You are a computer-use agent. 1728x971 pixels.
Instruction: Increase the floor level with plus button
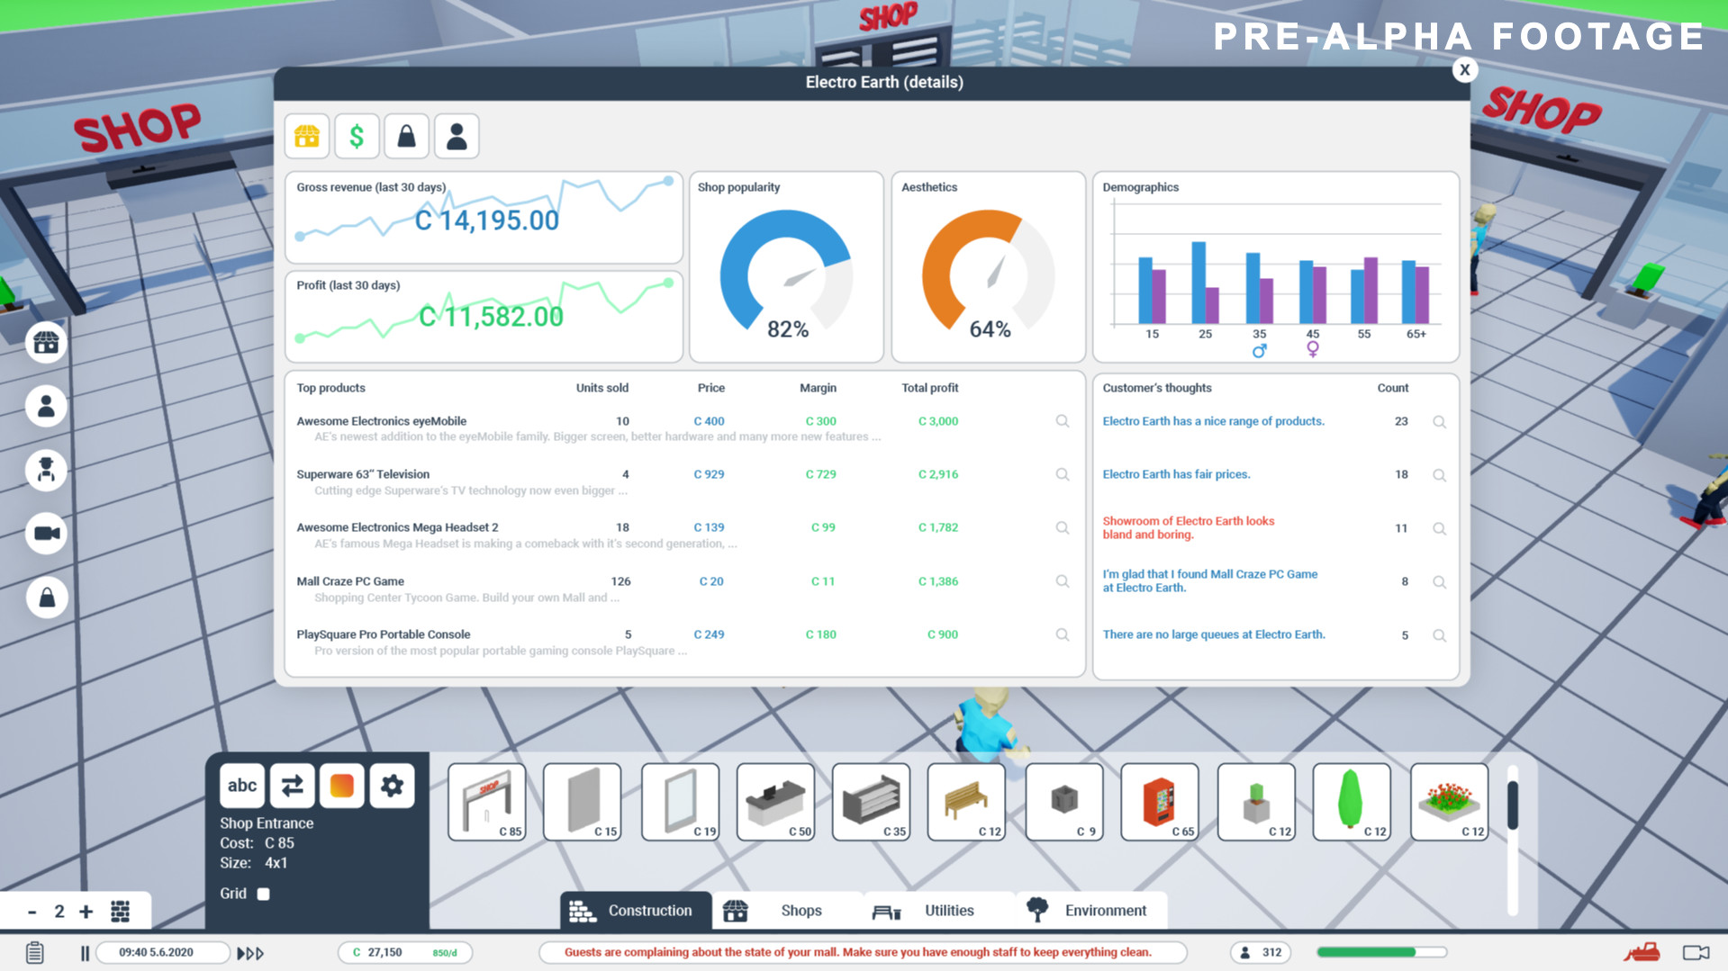point(86,912)
